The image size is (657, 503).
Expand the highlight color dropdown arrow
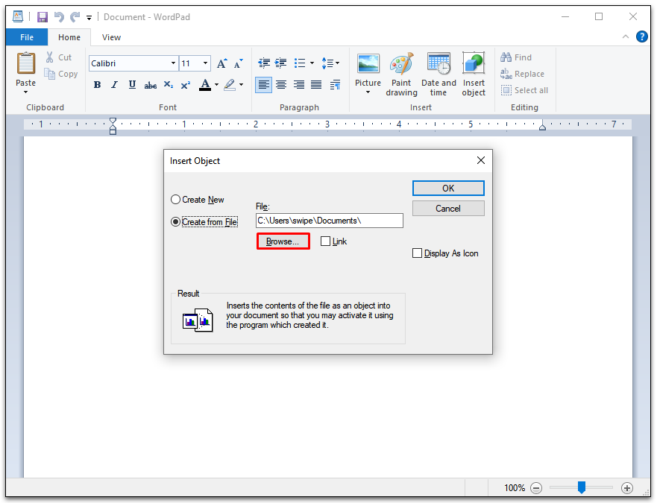click(242, 85)
